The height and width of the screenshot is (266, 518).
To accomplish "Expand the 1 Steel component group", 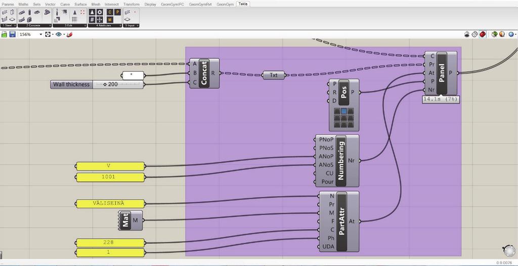I will pos(9,25).
